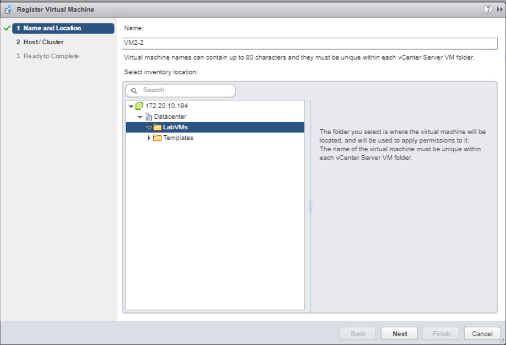Expand the Templates folder arrow
506x345 pixels.
(149, 138)
